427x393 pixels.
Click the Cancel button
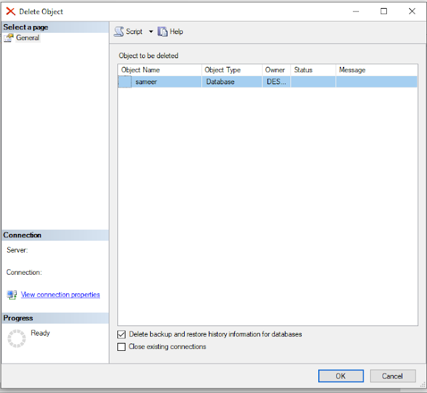point(392,376)
